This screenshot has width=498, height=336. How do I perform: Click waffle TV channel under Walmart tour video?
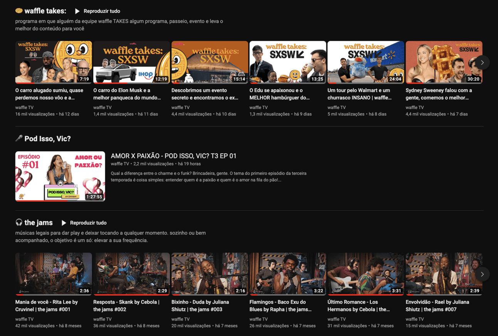(336, 107)
